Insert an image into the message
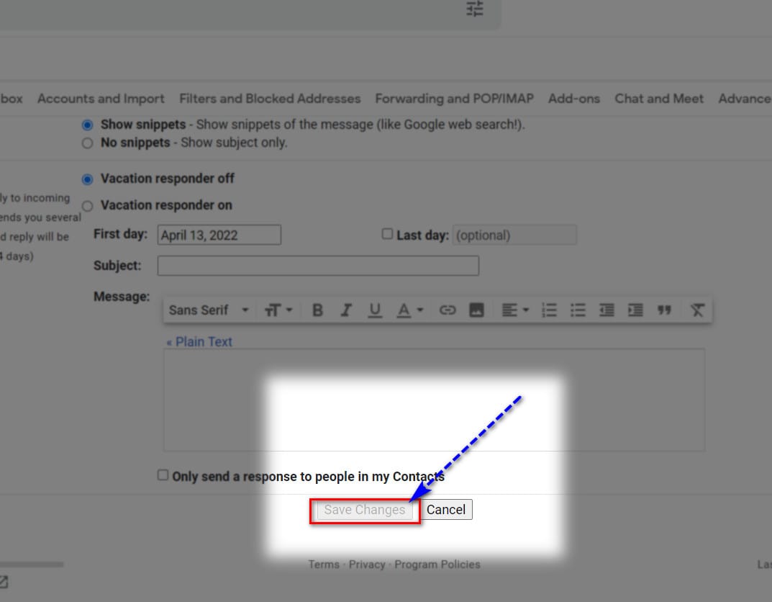This screenshot has height=602, width=772. (x=476, y=310)
